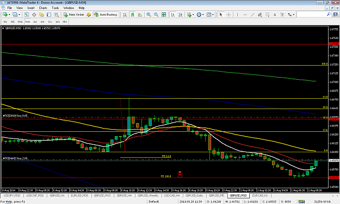Screen dimensions: 340x204
Task: Switch chart to candlesticks type
Action: pos(133,15)
